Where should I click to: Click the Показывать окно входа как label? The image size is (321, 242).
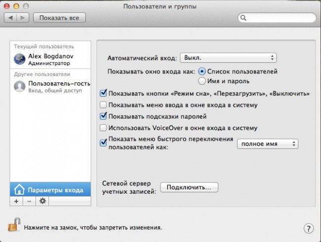click(151, 71)
